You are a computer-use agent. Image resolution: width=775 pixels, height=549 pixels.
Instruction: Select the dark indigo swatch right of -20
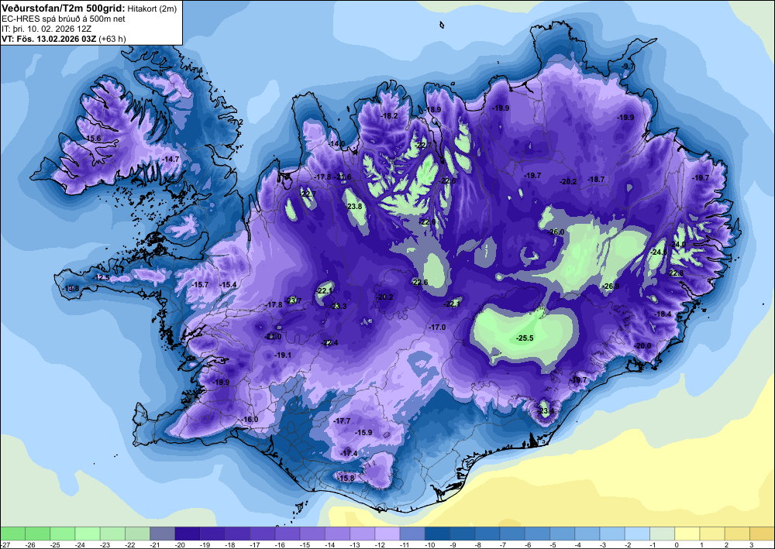coord(188,534)
